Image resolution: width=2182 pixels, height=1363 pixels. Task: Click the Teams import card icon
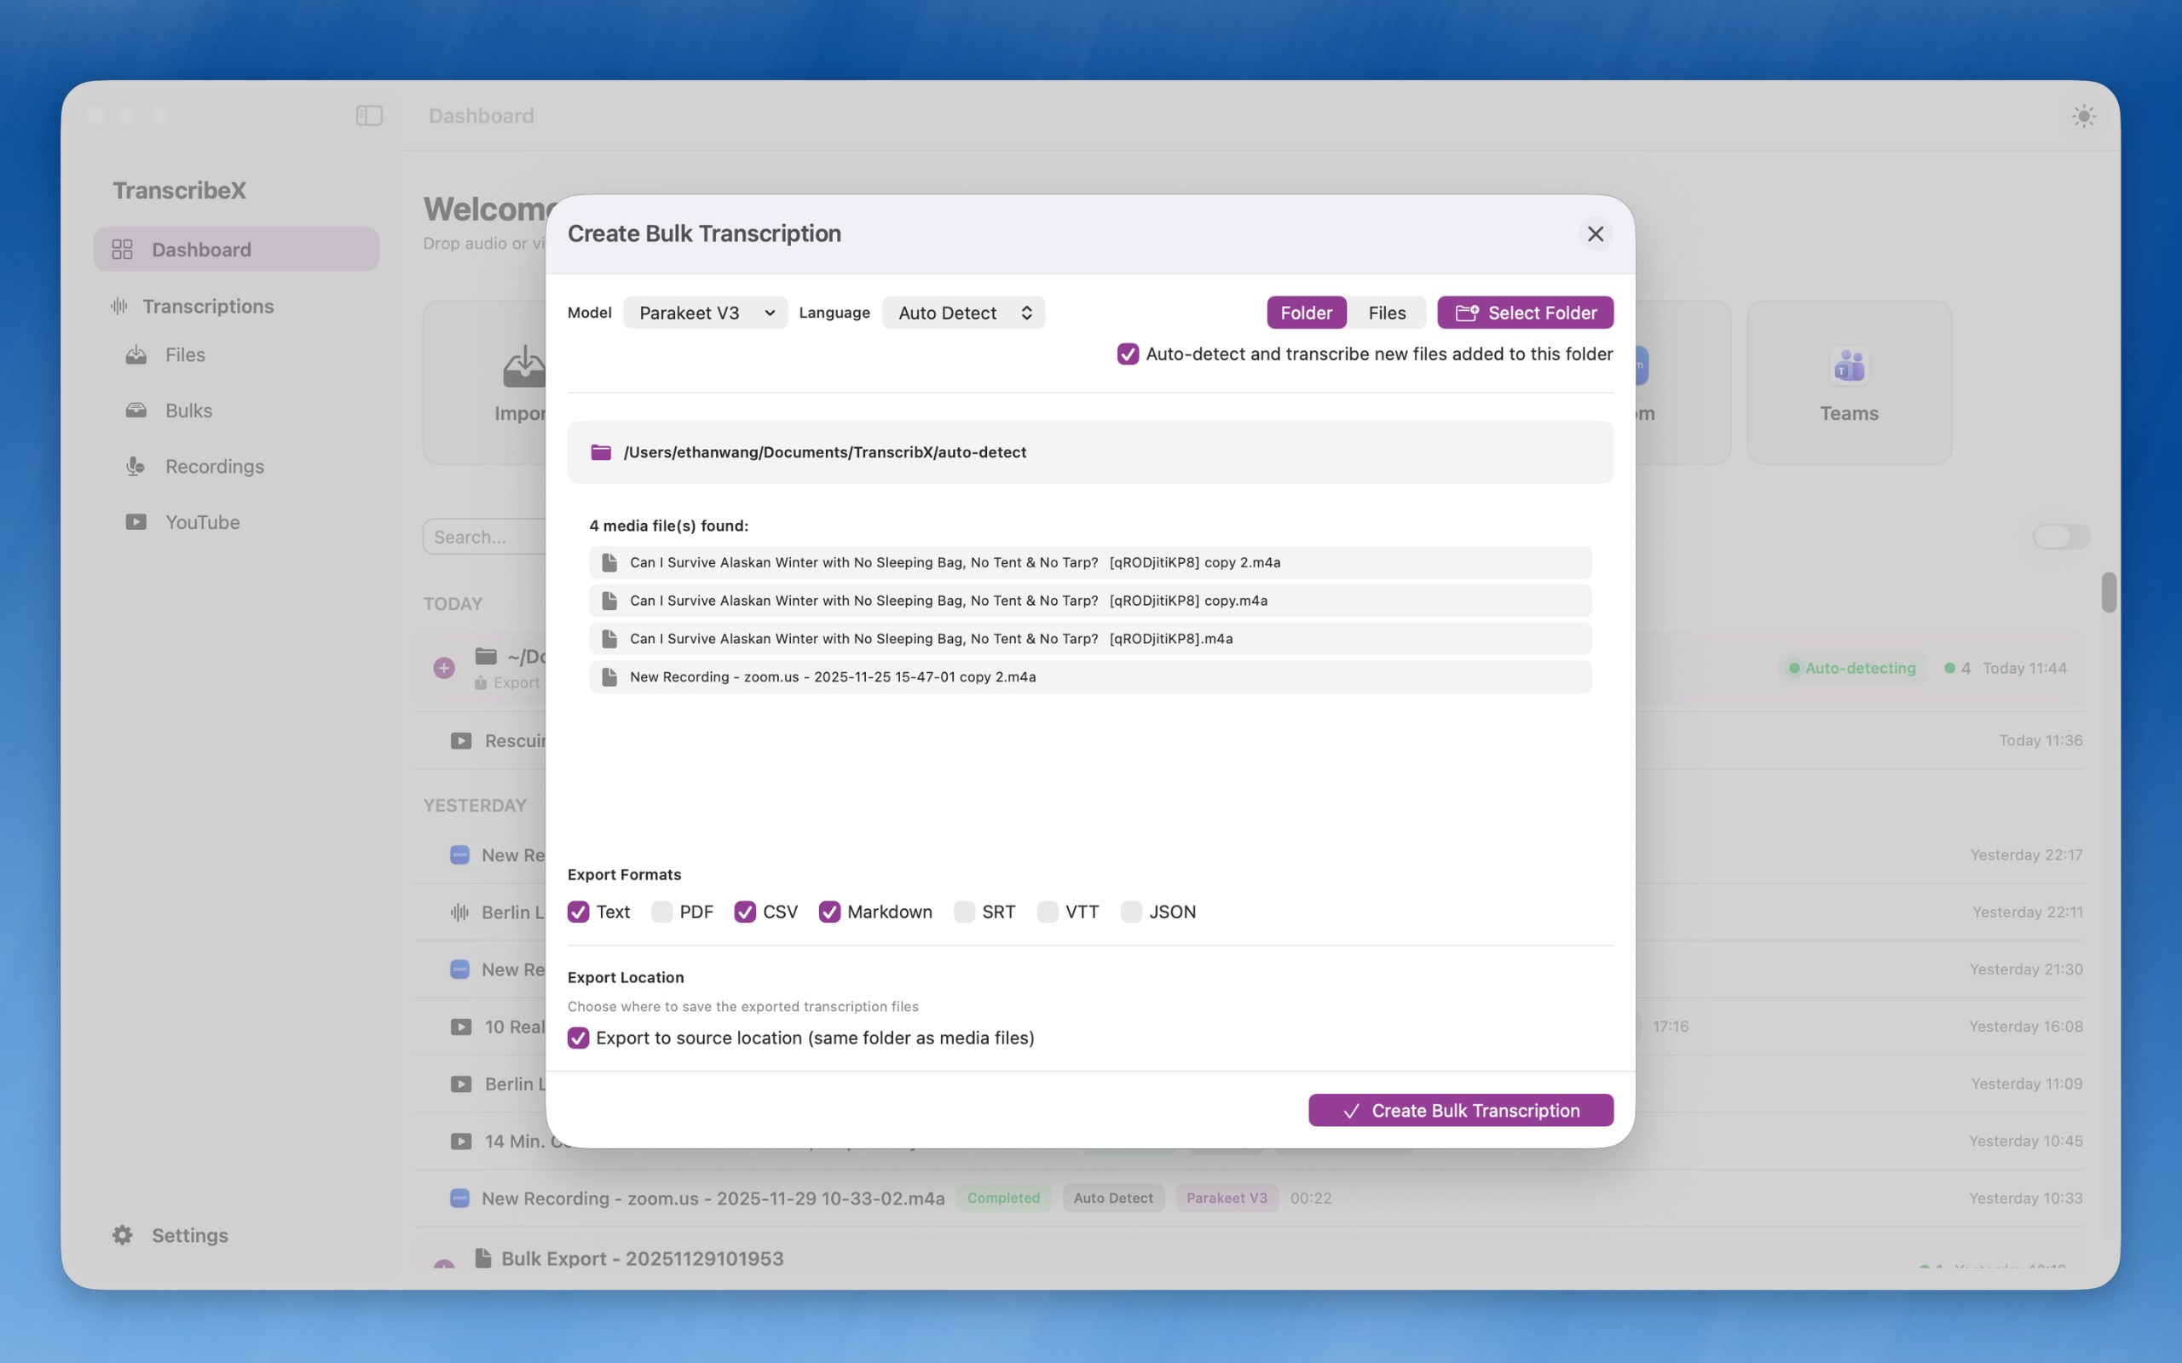pyautogui.click(x=1849, y=366)
